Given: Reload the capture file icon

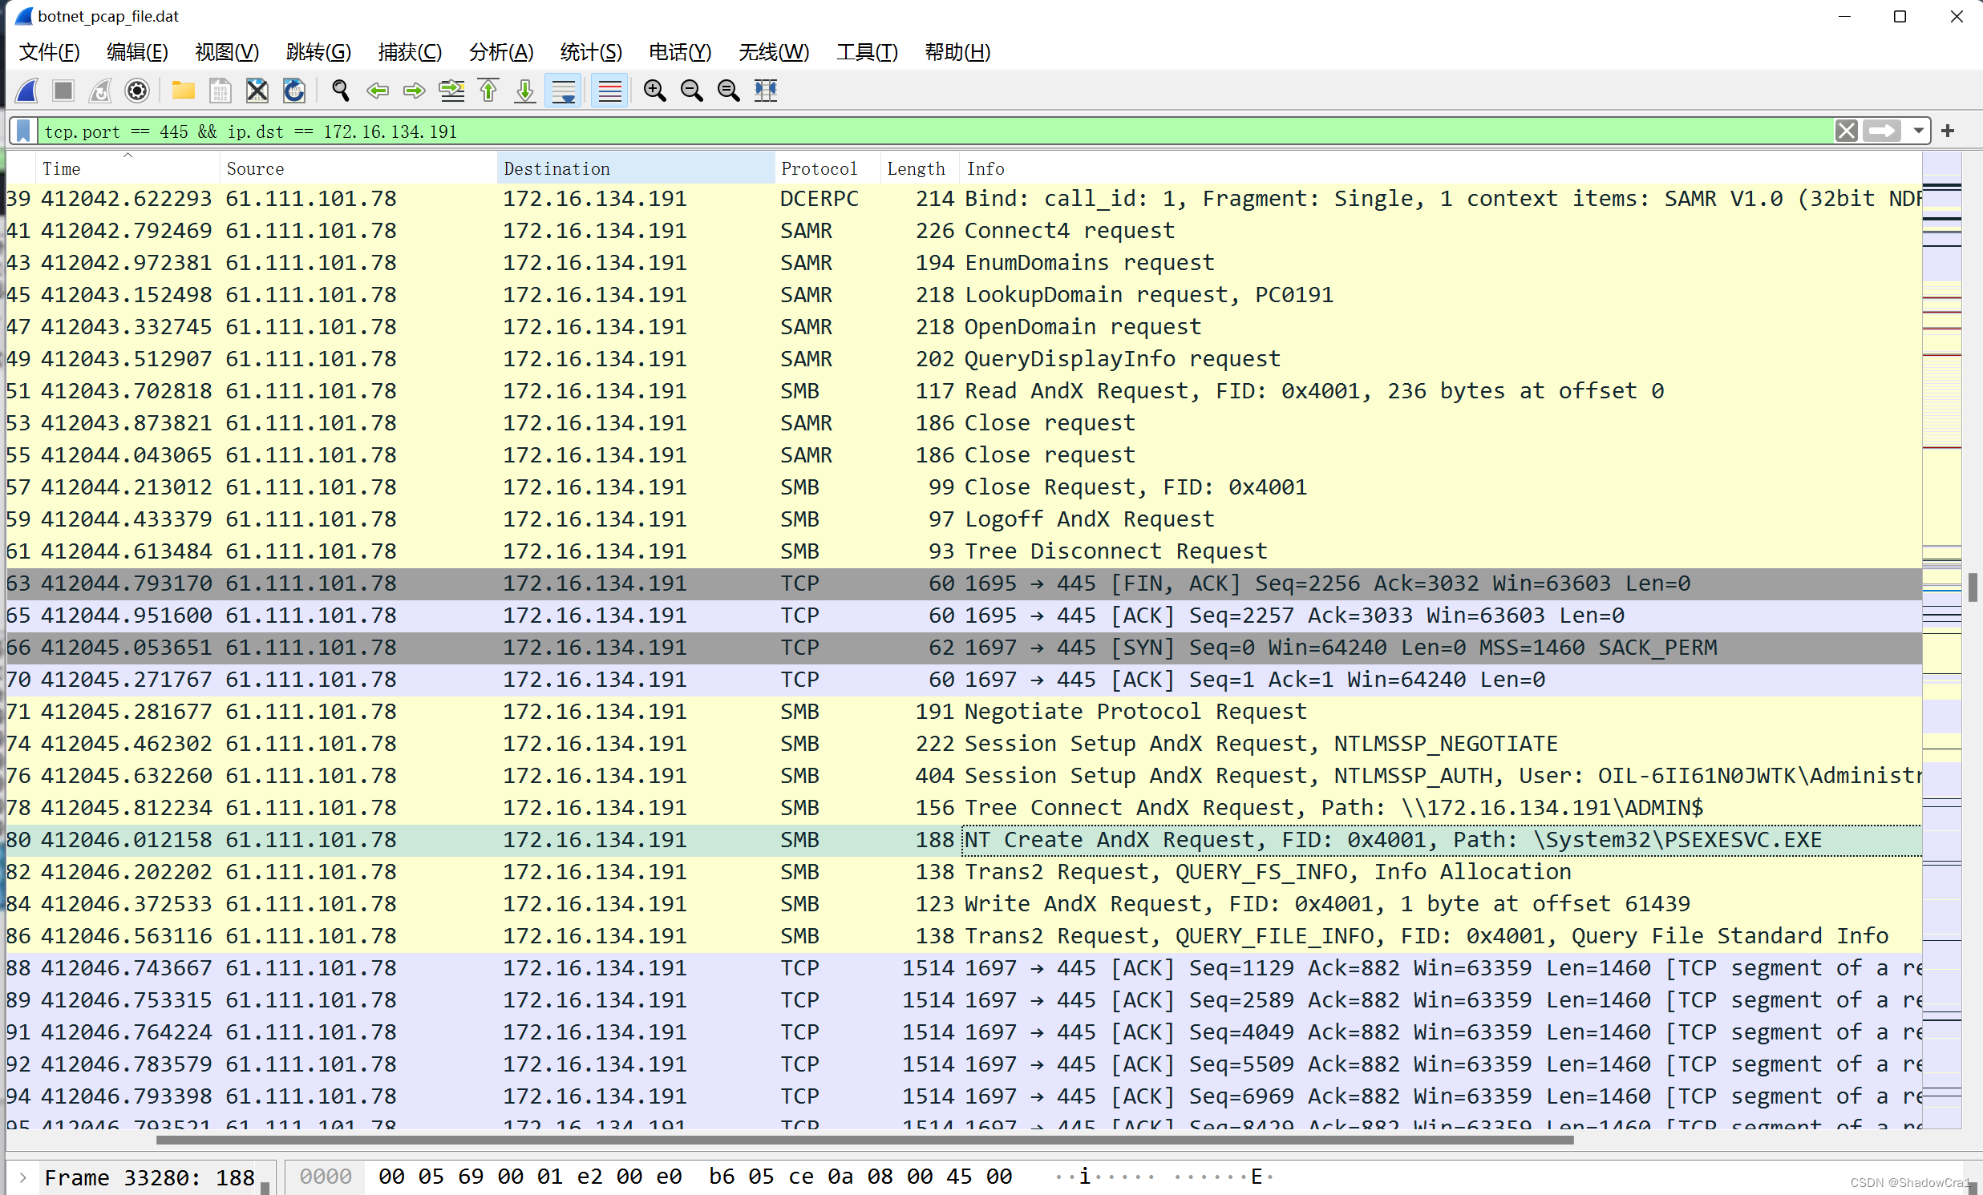Looking at the screenshot, I should click(294, 90).
